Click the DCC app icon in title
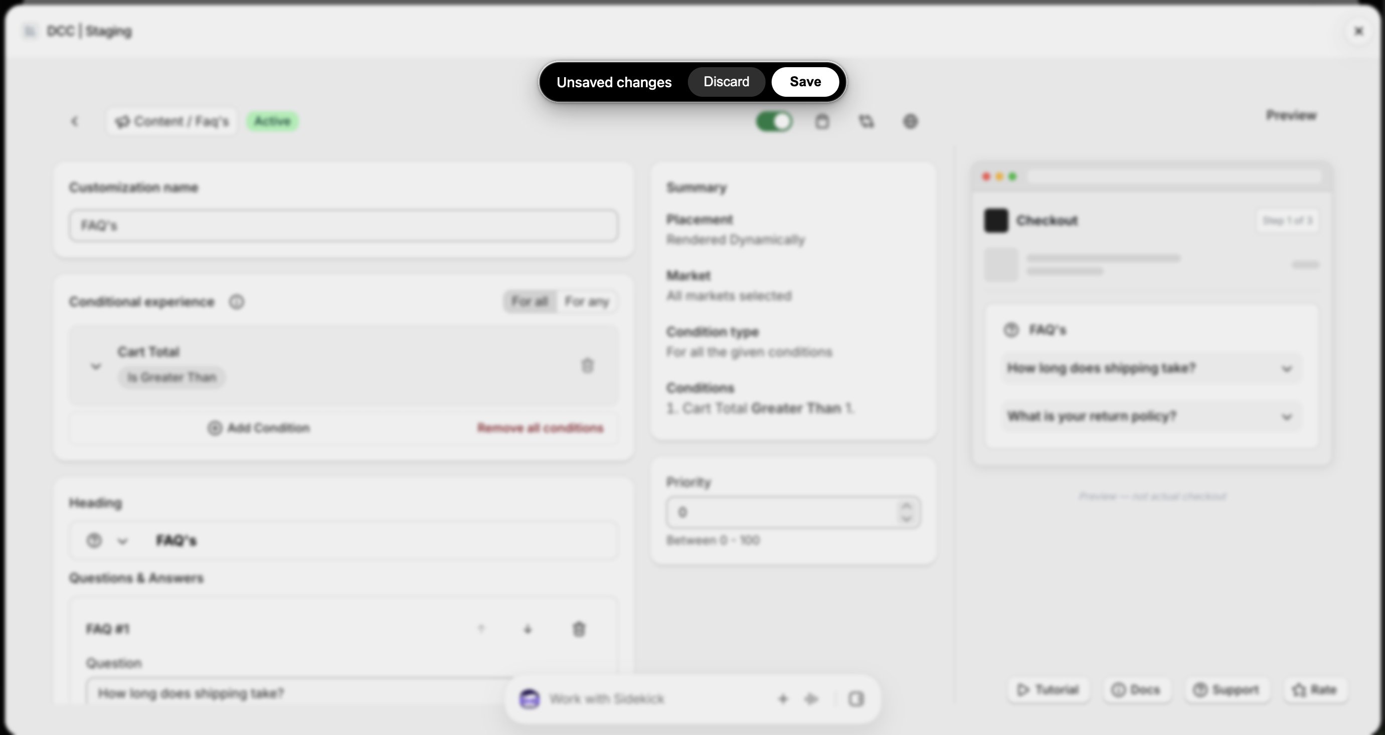Image resolution: width=1385 pixels, height=735 pixels. [x=30, y=31]
